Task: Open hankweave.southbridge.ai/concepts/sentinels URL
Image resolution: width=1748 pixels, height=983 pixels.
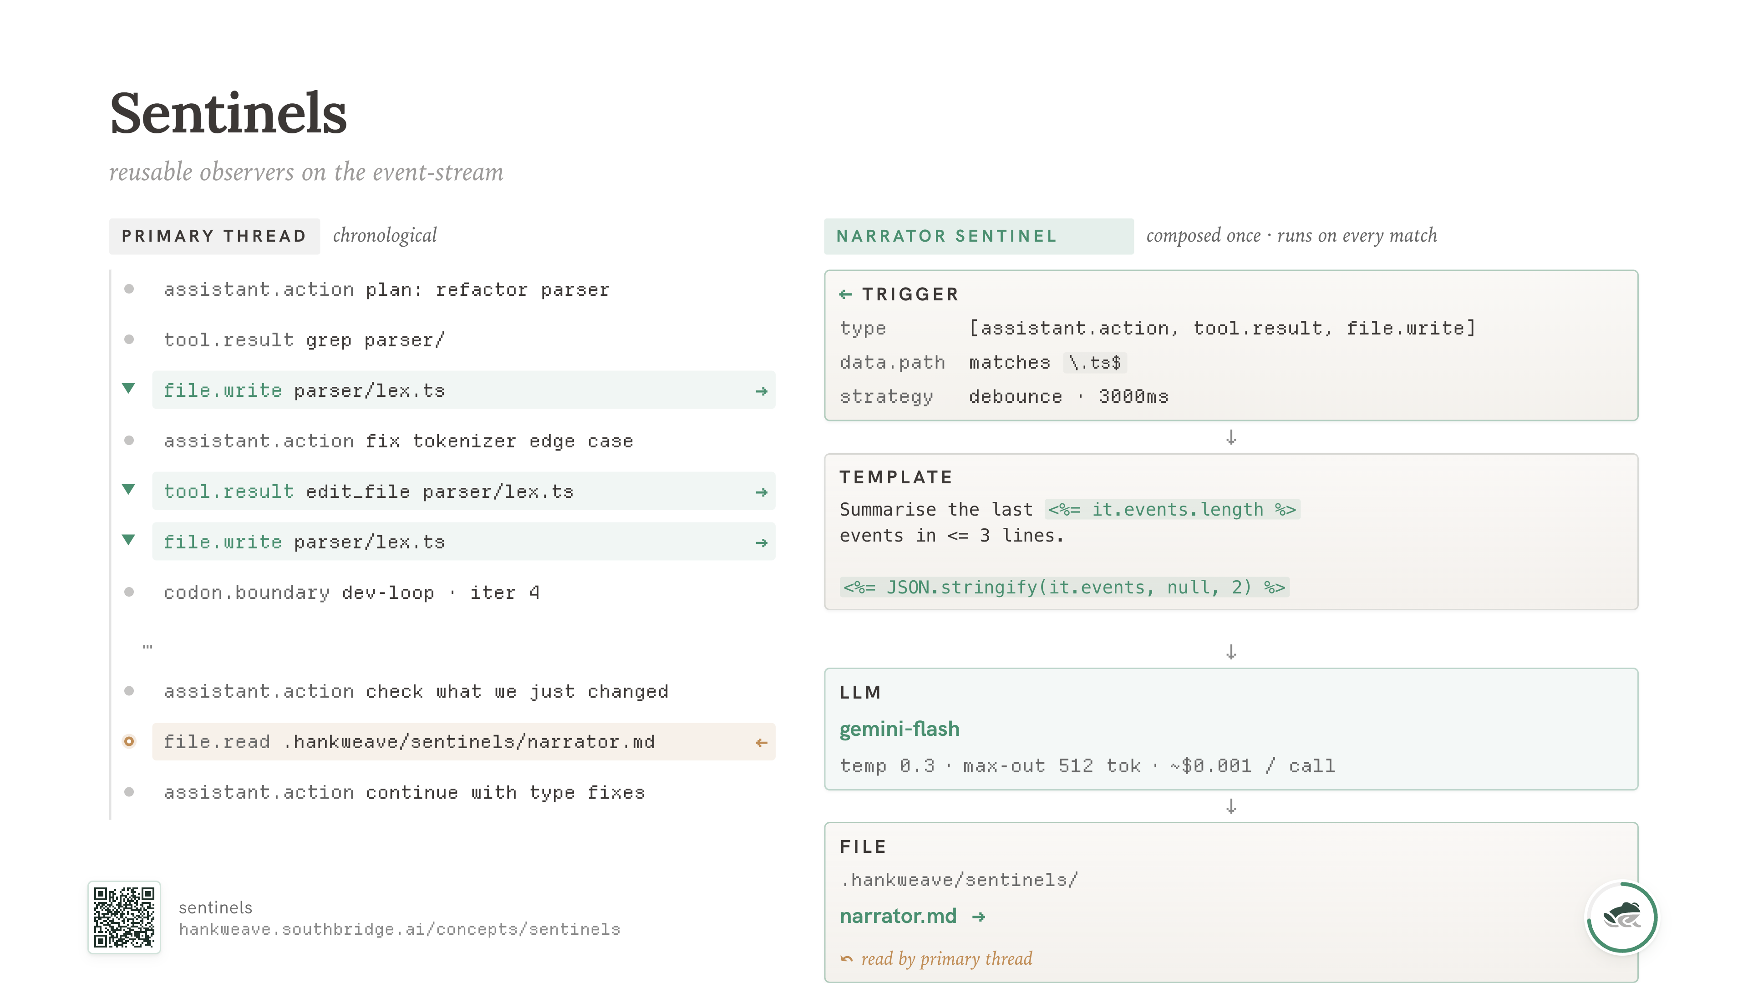Action: click(400, 929)
